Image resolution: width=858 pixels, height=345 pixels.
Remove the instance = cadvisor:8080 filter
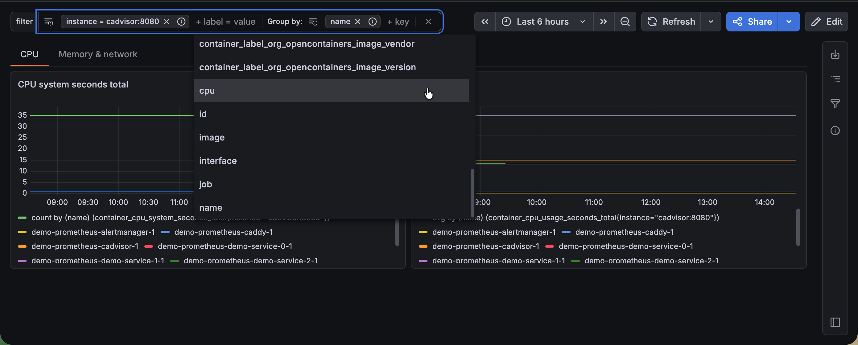click(167, 22)
